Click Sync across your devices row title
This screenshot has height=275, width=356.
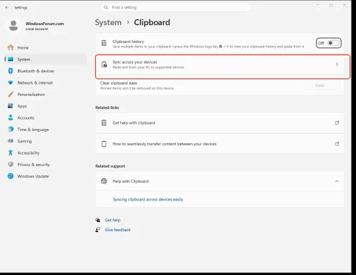(x=135, y=62)
